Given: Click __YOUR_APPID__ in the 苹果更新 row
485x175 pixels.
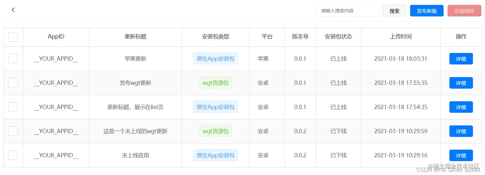Looking at the screenshot, I should 56,59.
